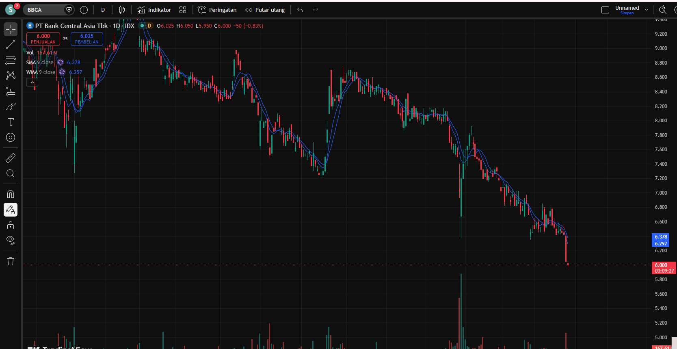
Task: Open the emoji and stickers tool
Action: click(11, 137)
